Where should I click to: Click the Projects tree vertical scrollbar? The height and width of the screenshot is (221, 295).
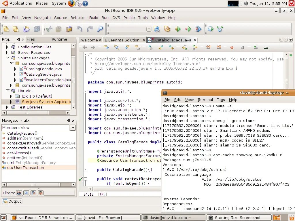[73, 77]
